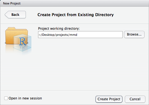Enable the Open in new session checkbox
149x105 pixels.
[x=6, y=98]
